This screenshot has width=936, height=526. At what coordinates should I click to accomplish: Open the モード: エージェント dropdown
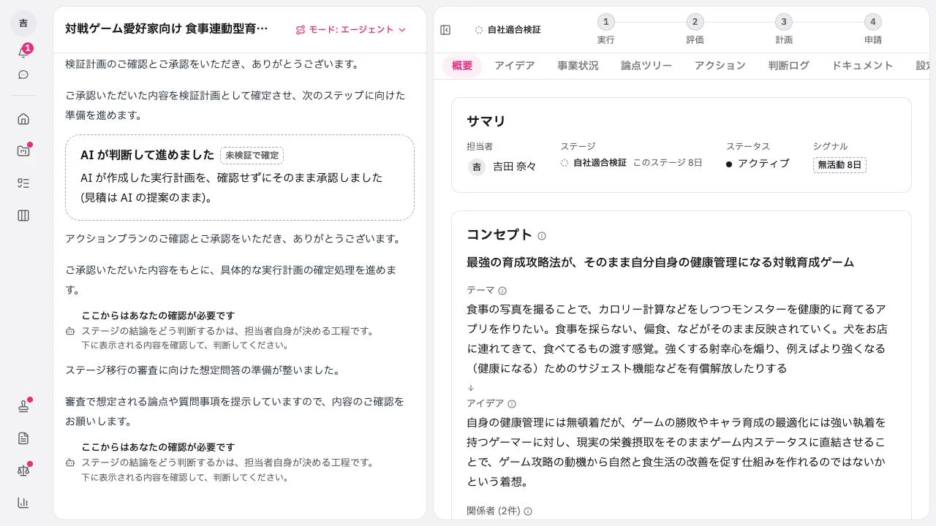(x=350, y=30)
